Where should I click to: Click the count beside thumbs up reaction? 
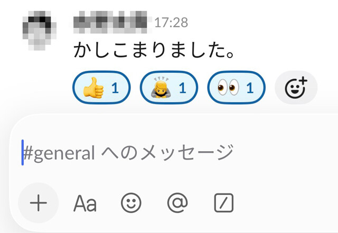point(115,88)
